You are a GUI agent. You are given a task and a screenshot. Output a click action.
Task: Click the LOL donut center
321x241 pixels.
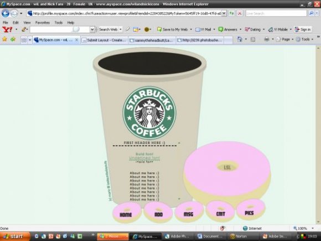tap(227, 167)
